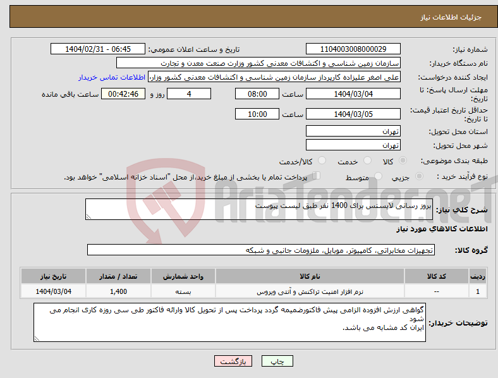Image resolution: width=498 pixels, height=378 pixels.
Task: Click the delivery city field تهران
Action: [353, 145]
